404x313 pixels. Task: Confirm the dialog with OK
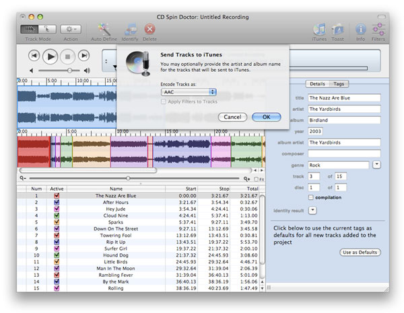pos(267,117)
